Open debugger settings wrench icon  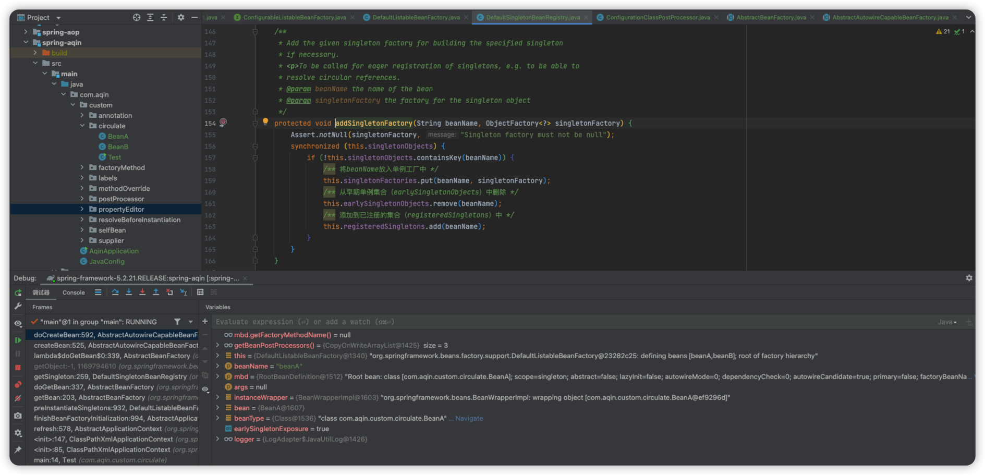point(18,306)
